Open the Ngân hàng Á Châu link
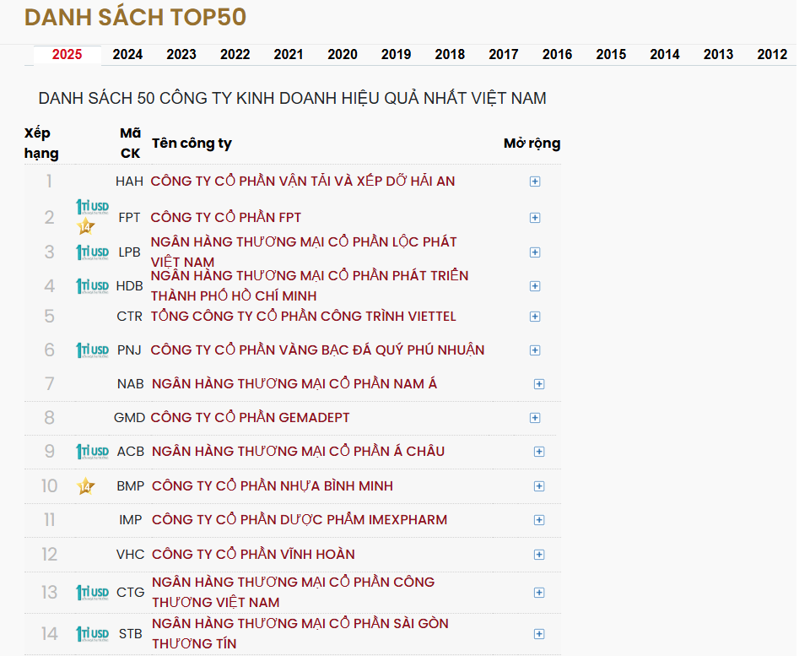The image size is (810, 656). pyautogui.click(x=298, y=452)
